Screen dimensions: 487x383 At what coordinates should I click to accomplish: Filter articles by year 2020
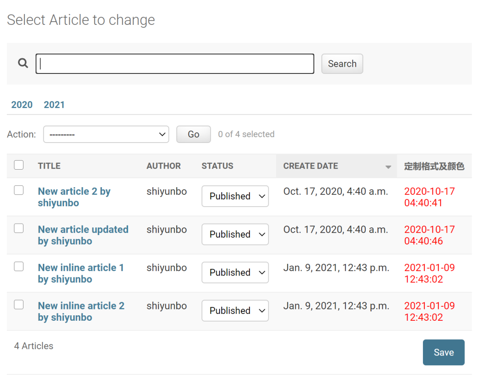tap(22, 105)
